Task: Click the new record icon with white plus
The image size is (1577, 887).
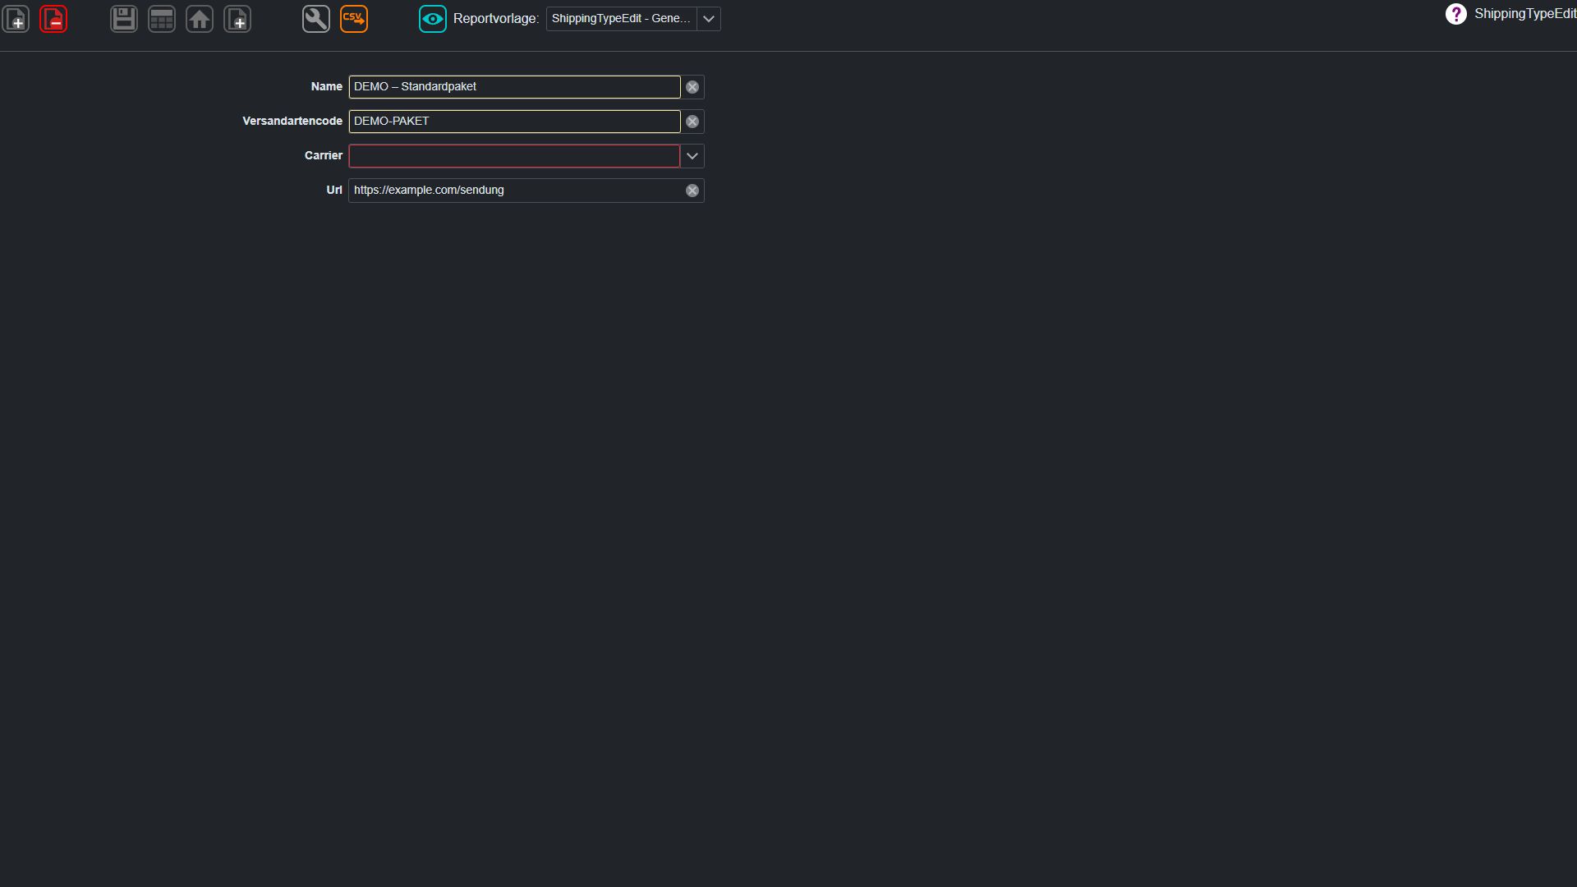Action: point(16,19)
